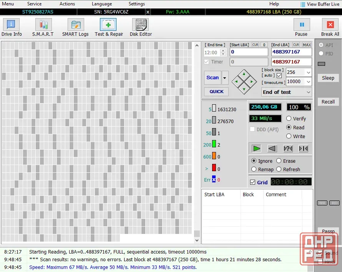
Task: Open the timeout 10000 ms dropdown
Action: tap(309, 82)
